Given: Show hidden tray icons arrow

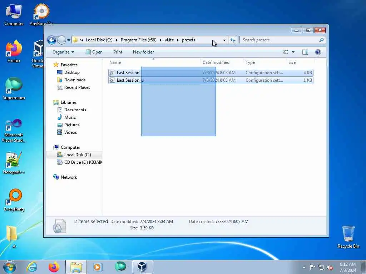Looking at the screenshot, I should (304, 267).
